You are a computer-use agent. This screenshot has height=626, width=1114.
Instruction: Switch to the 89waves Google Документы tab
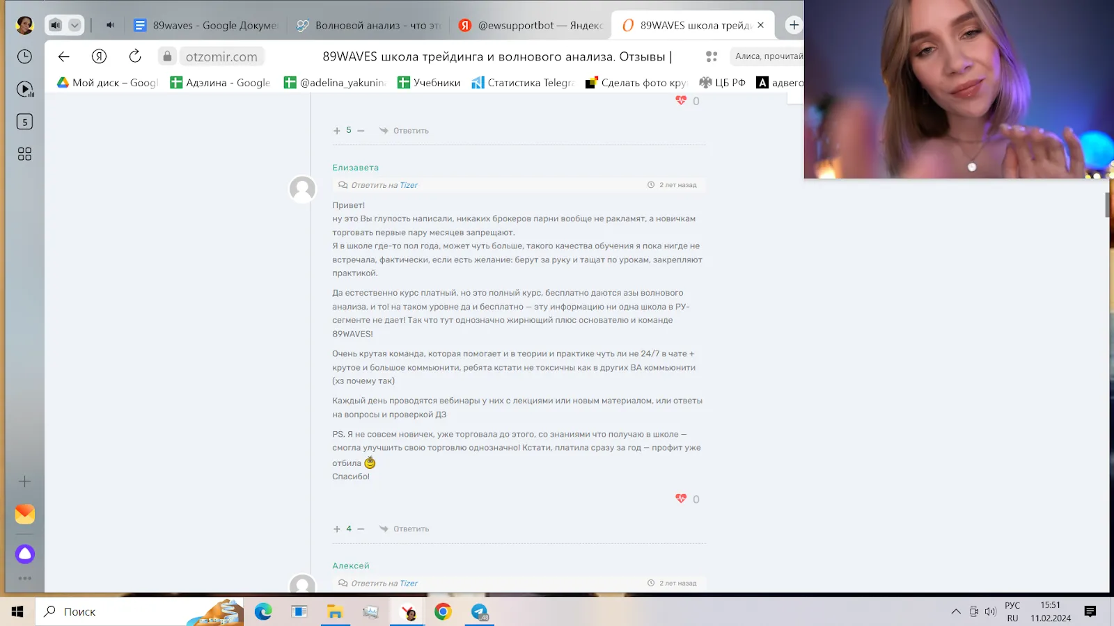[207, 25]
